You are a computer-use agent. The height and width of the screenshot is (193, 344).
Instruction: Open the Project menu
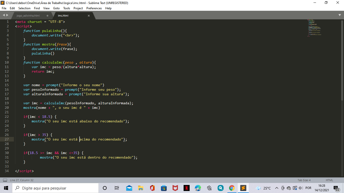coord(78,8)
